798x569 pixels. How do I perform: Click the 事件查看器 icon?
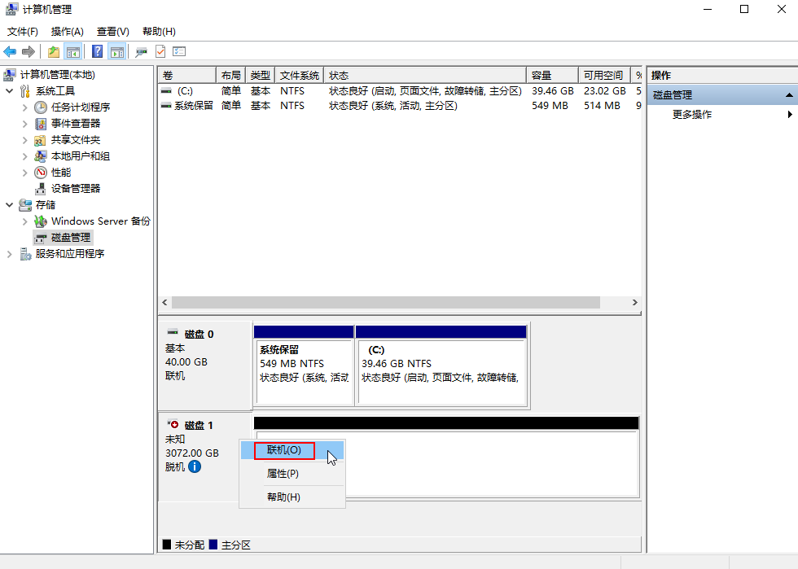[x=41, y=124]
